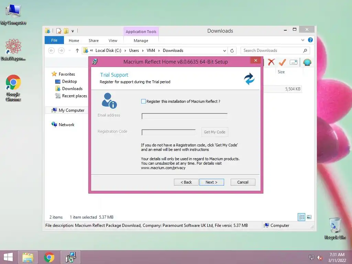Click Local Disk (C:) in address bar
This screenshot has height=264, width=352.
(108, 51)
